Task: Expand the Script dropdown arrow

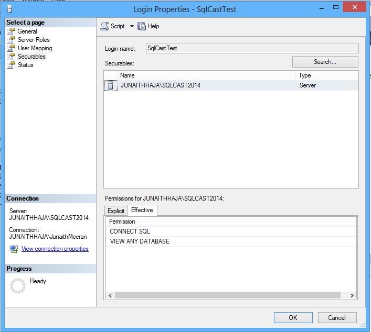Action: pos(132,26)
